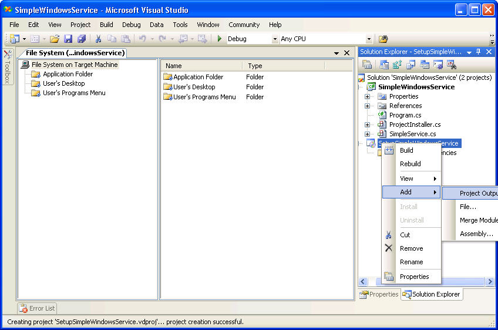Click the Save All icon

pyautogui.click(x=82, y=39)
